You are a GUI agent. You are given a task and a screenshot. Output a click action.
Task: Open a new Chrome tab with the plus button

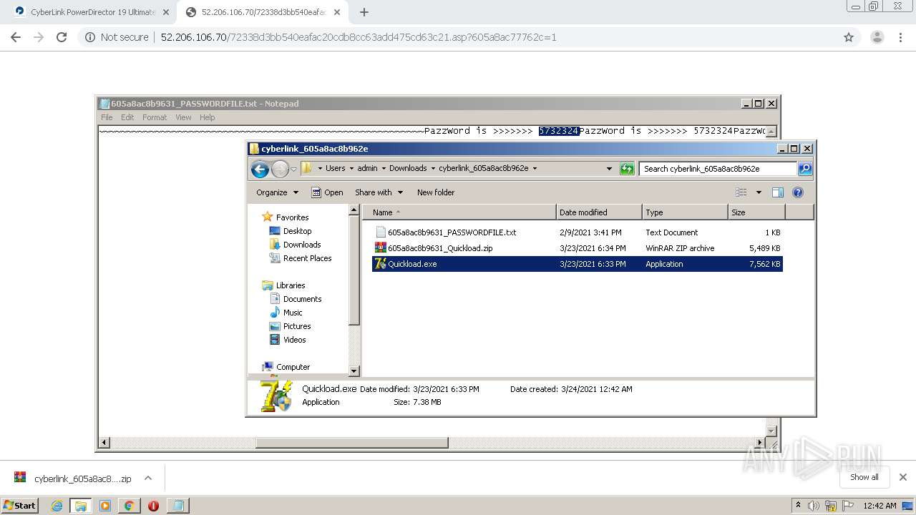(364, 12)
